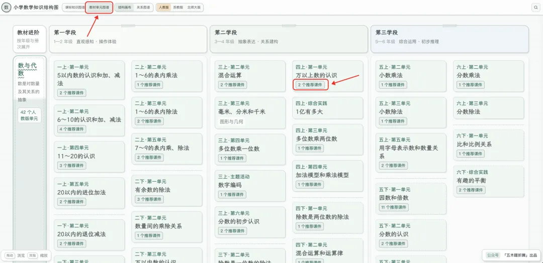Open the 分数除法 unit card
Viewport: 543px width, 263px height.
489,108
